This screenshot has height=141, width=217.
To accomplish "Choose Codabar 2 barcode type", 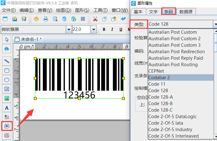I will tap(181, 78).
